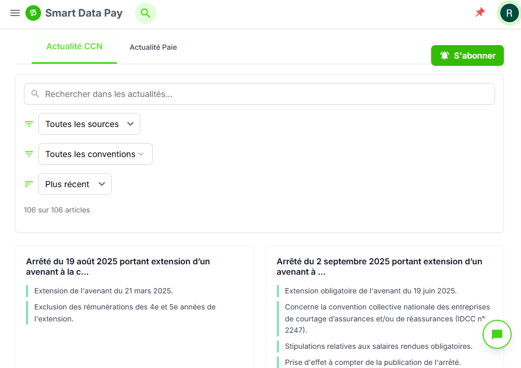Click the sort icon beside Plus récent
Image resolution: width=521 pixels, height=368 pixels.
[x=29, y=184]
